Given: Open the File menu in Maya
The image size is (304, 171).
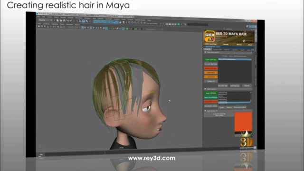Looking at the screenshot, I should 38,17.
